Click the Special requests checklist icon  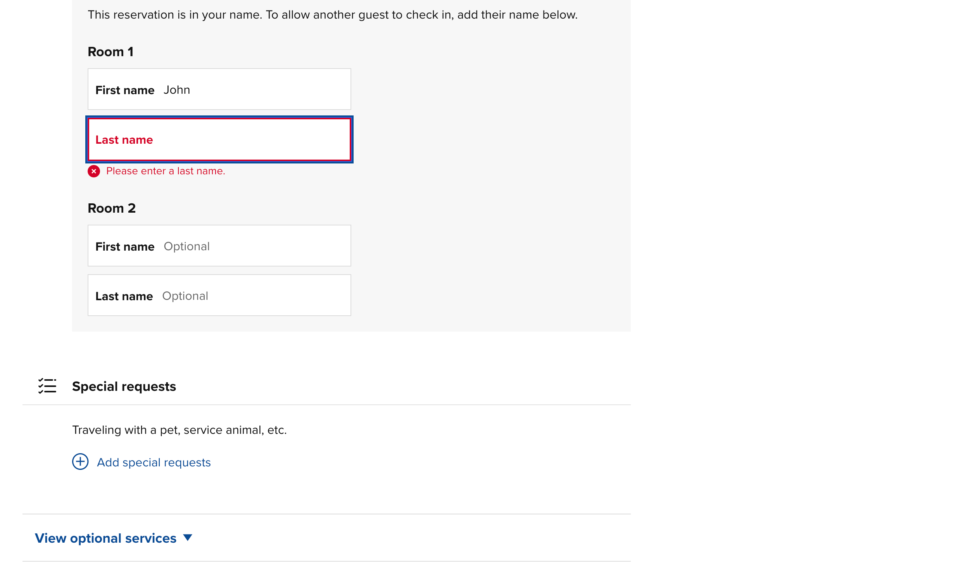coord(47,386)
